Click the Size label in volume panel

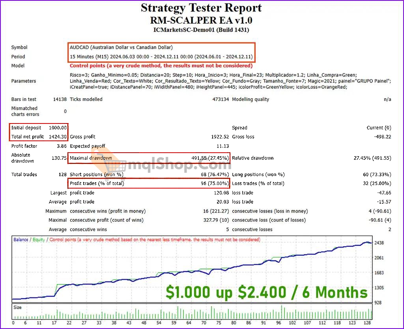[18, 307]
